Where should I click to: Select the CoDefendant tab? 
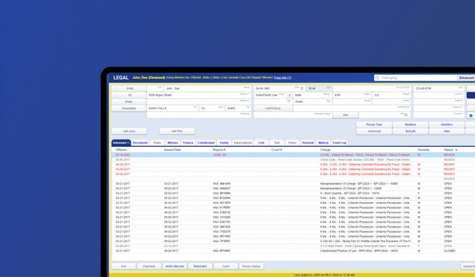[x=205, y=143]
